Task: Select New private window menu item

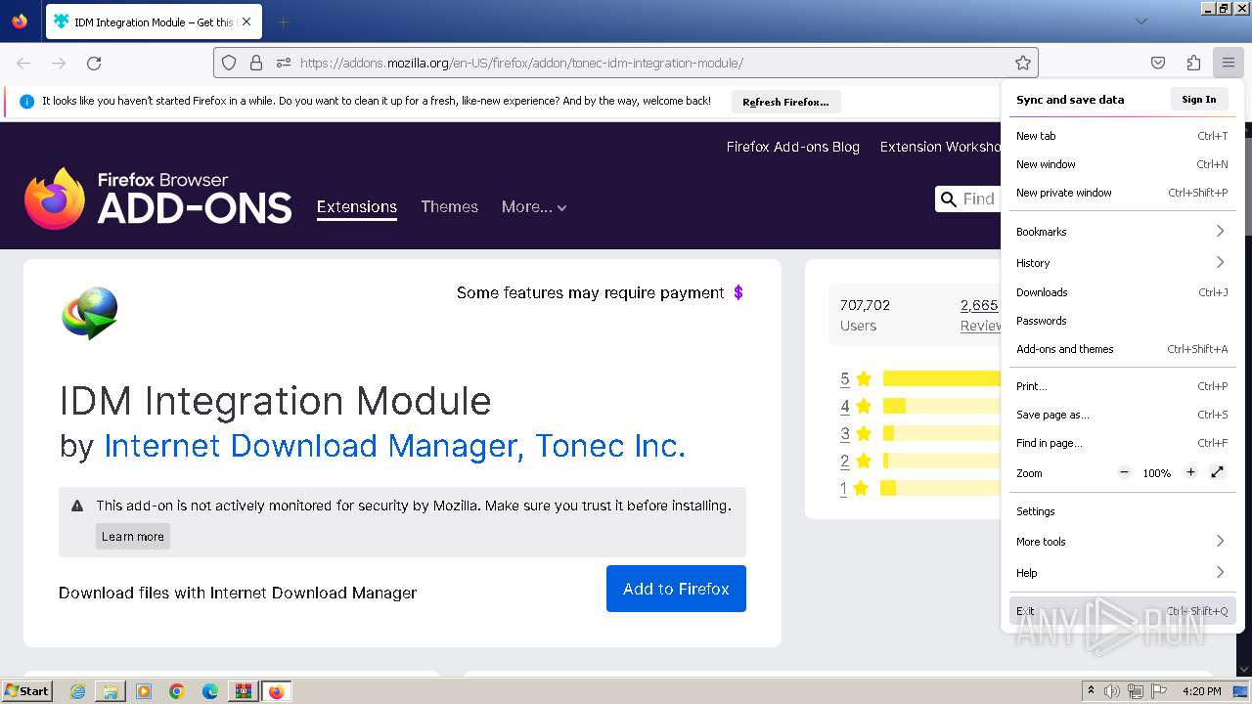Action: 1123,193
